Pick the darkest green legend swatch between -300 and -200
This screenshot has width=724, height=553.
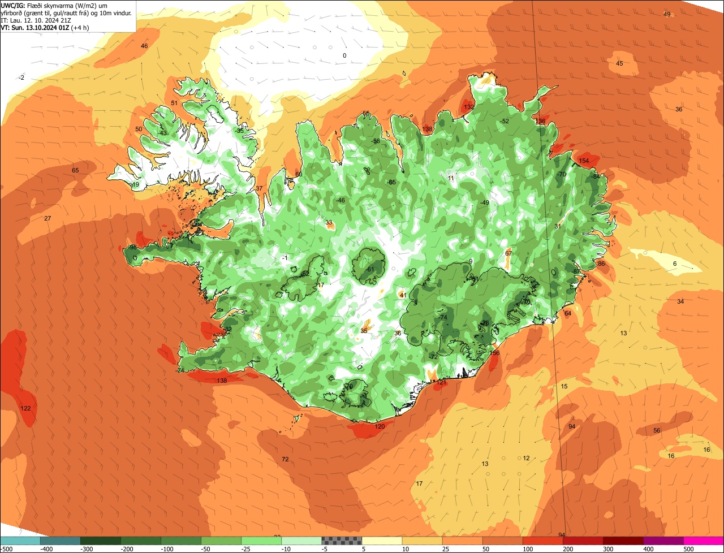[x=100, y=541]
